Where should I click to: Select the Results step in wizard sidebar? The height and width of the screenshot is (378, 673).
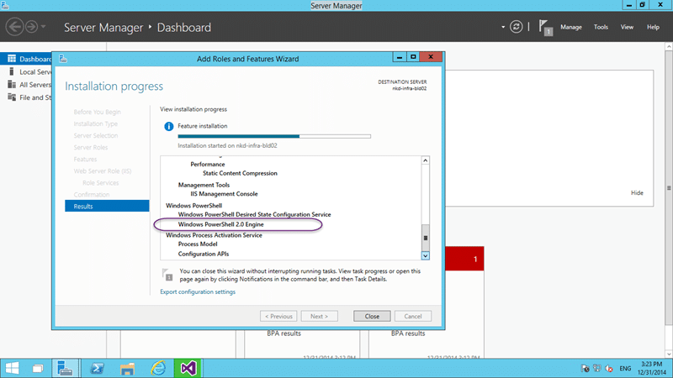coord(107,206)
